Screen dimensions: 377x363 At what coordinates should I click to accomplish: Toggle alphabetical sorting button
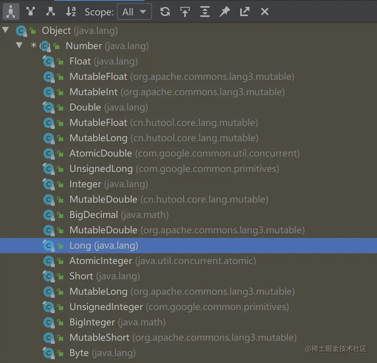pos(70,12)
